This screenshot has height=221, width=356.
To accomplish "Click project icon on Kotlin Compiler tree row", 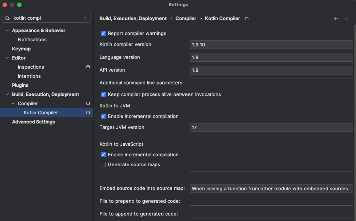I will 88,113.
